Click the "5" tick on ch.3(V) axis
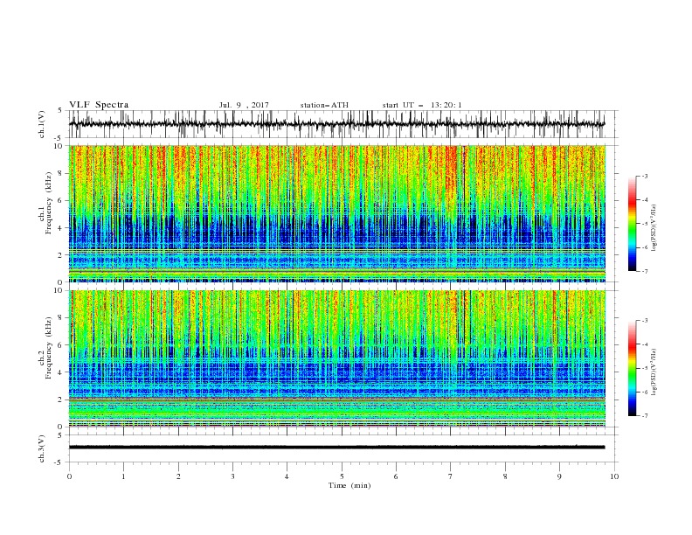The image size is (692, 535). 61,435
